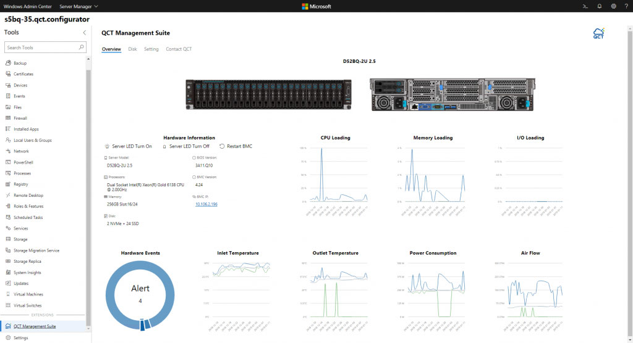Click the Events tool icon
Image resolution: width=633 pixels, height=343 pixels.
coord(8,96)
